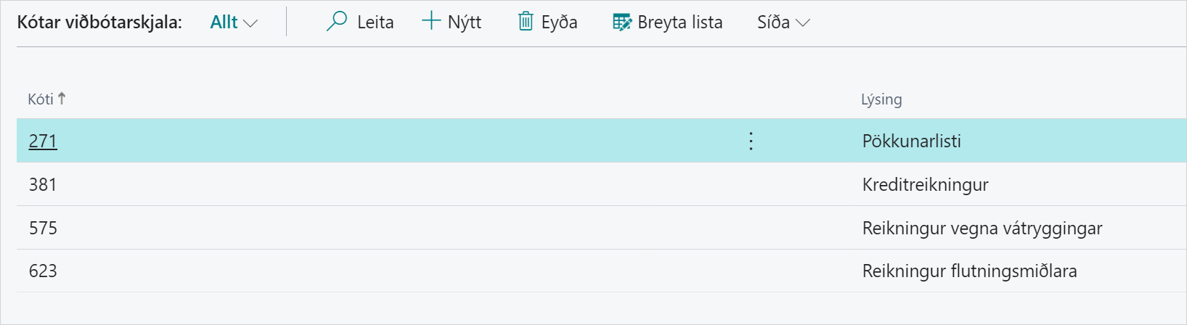The image size is (1187, 325).
Task: Click the Nýtt plus icon
Action: tap(431, 22)
